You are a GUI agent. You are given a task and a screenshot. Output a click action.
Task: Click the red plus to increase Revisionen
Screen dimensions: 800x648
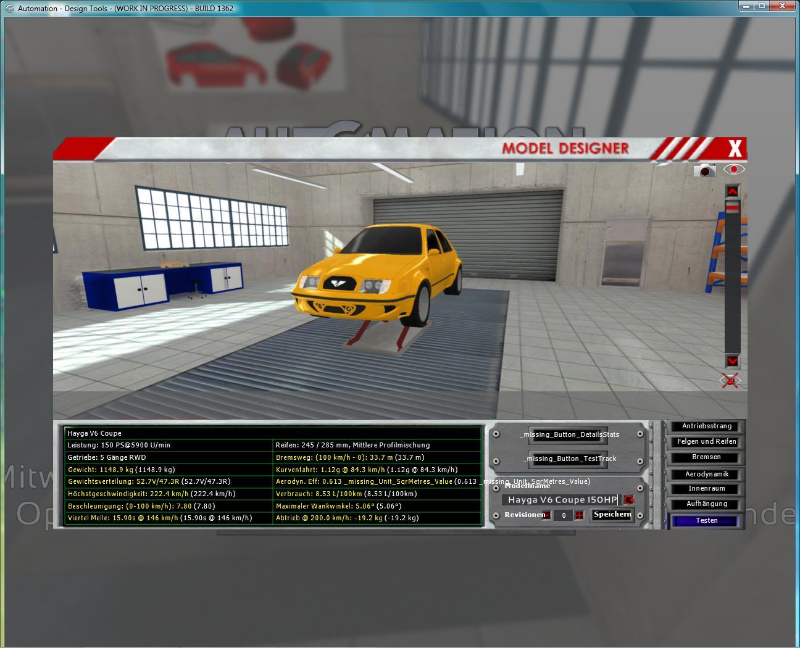click(x=579, y=515)
